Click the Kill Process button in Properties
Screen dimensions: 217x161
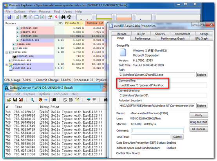click(199, 129)
